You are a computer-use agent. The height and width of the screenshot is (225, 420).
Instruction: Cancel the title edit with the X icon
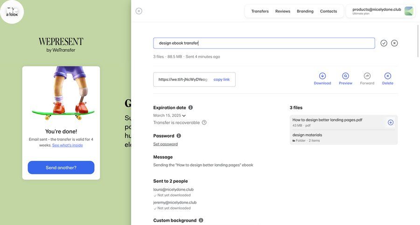394,43
